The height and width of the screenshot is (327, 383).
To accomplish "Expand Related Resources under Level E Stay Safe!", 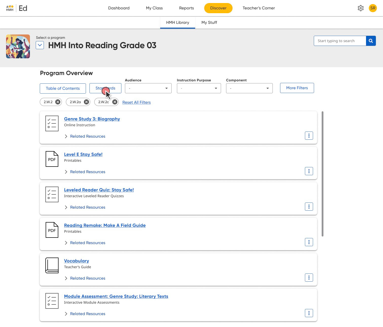I will [x=85, y=172].
